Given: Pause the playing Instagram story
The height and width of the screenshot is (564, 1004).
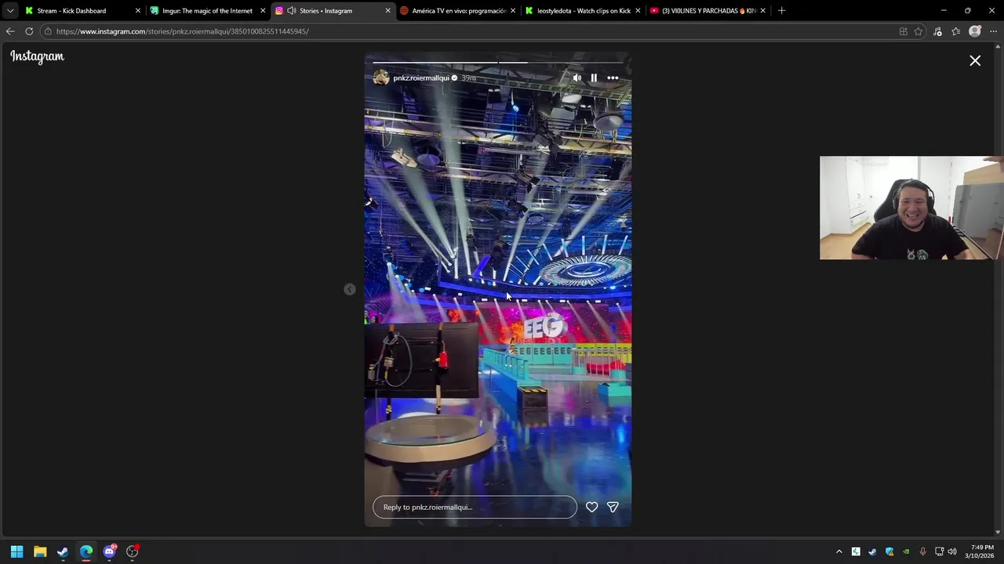Looking at the screenshot, I should tap(594, 78).
